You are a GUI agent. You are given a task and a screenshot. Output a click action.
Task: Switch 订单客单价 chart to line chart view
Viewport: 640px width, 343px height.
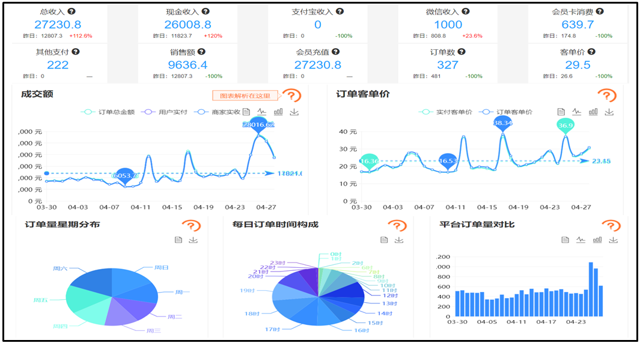(x=577, y=112)
